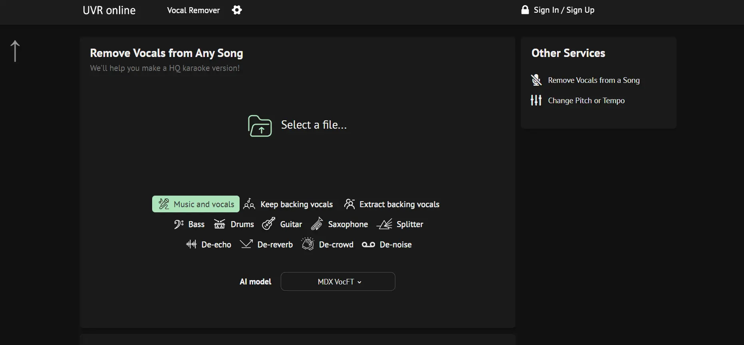Screen dimensions: 744x345
Task: Click the bass clef icon
Action: point(178,224)
